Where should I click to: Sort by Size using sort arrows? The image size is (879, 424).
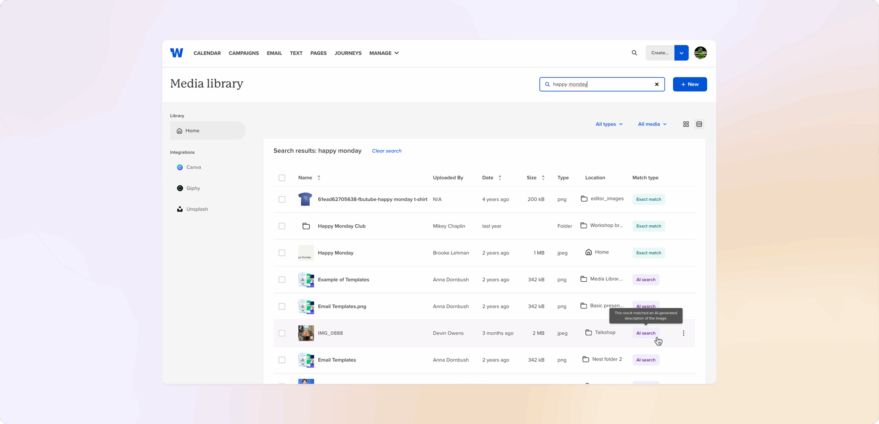(543, 178)
